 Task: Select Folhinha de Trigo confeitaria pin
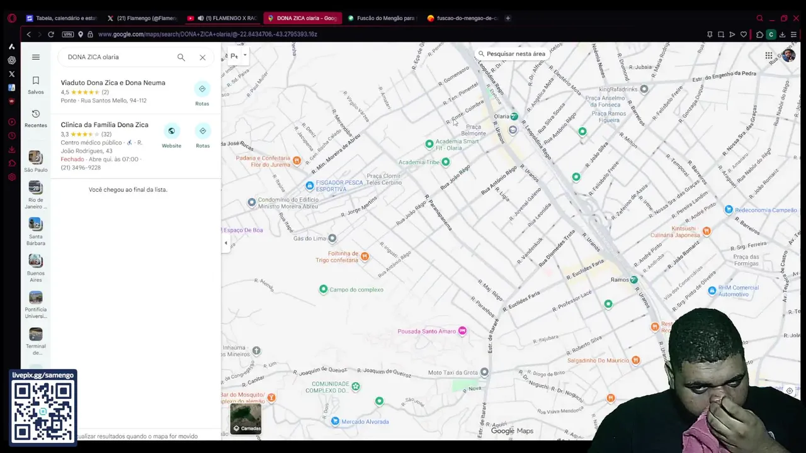click(x=365, y=257)
